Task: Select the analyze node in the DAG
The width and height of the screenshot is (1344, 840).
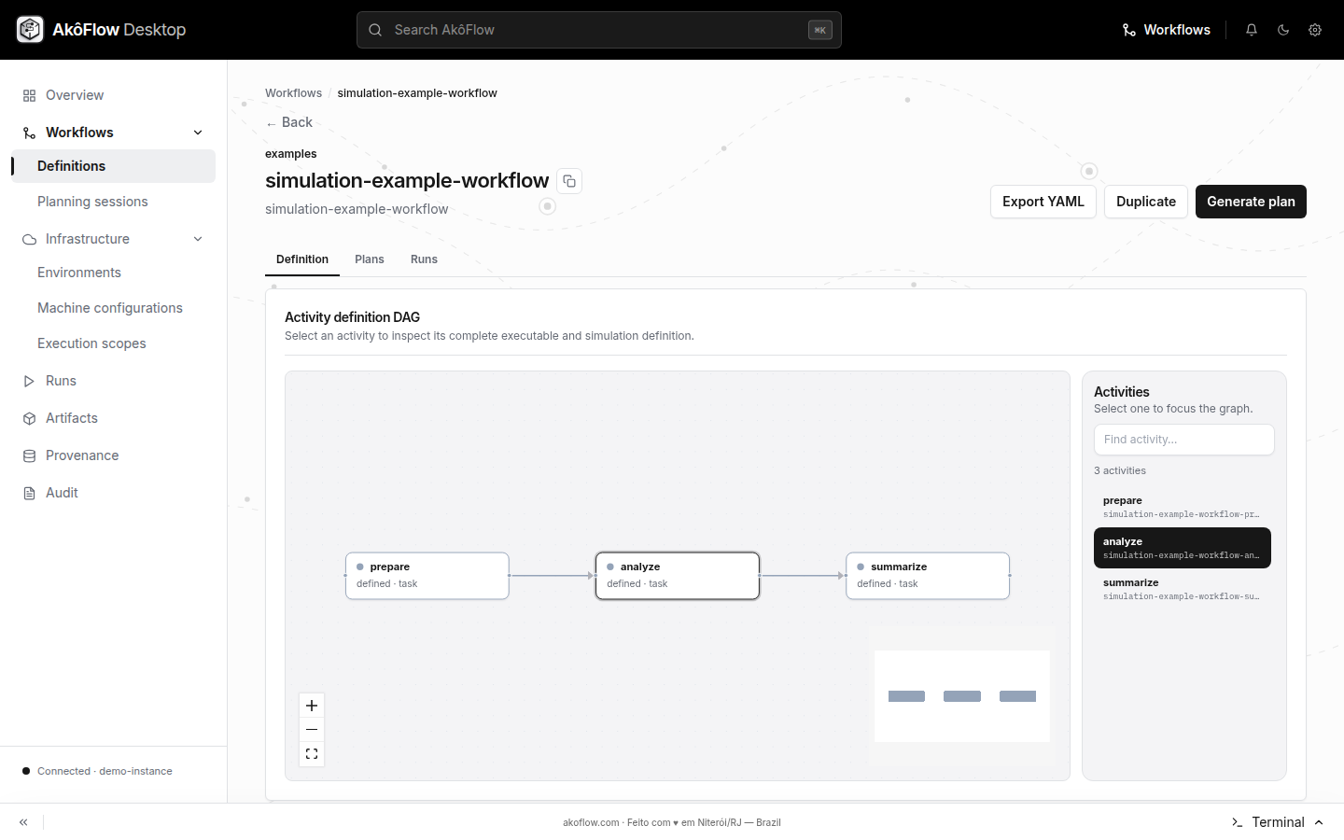Action: pyautogui.click(x=678, y=576)
